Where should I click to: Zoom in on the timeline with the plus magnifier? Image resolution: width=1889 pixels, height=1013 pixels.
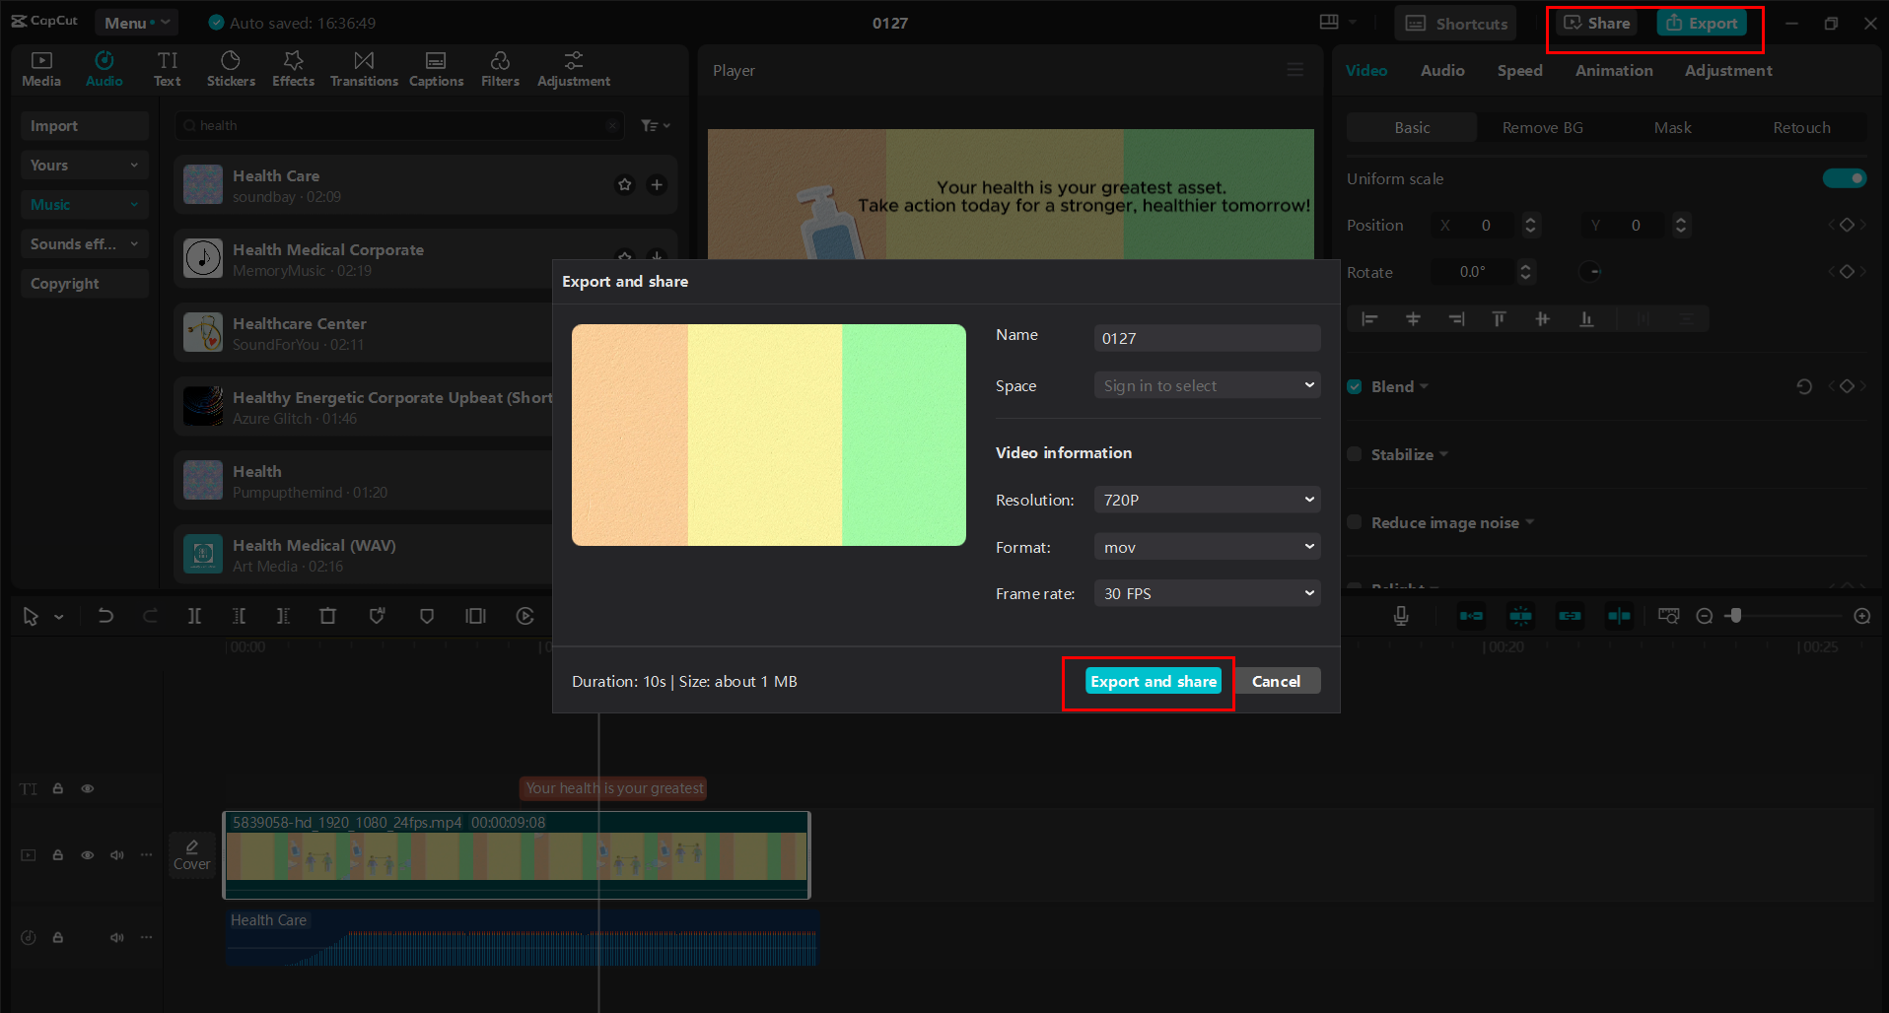click(1862, 615)
